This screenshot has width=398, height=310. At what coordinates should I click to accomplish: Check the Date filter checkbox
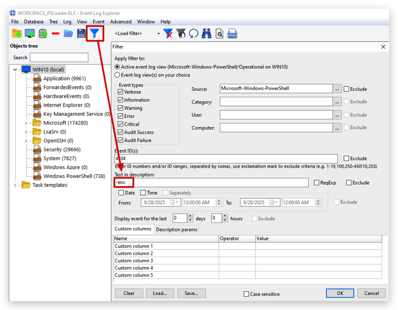pyautogui.click(x=121, y=193)
